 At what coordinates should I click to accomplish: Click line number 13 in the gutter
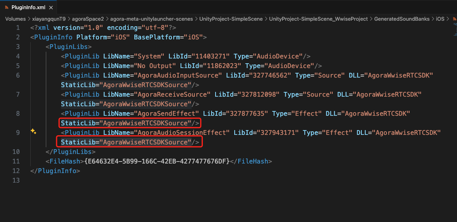[16, 180]
